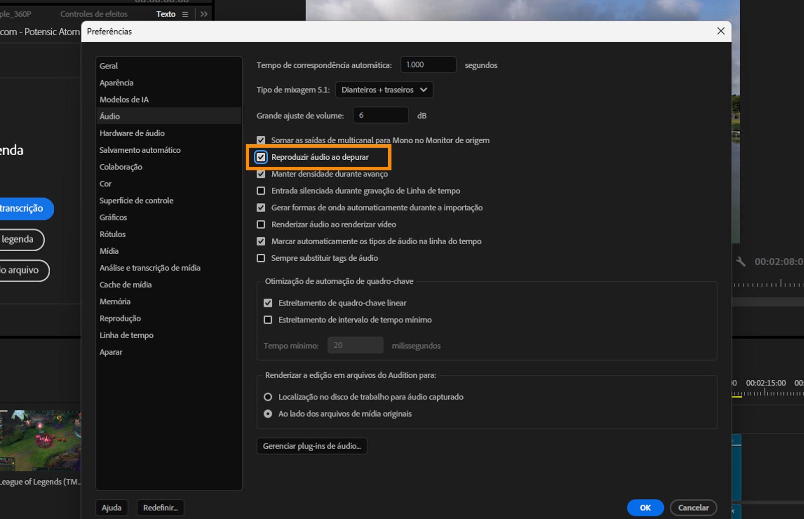
Task: Confirm changes with the OK button
Action: pos(645,507)
